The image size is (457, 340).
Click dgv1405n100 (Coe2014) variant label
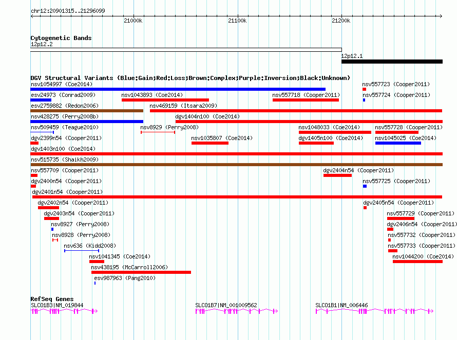331,138
